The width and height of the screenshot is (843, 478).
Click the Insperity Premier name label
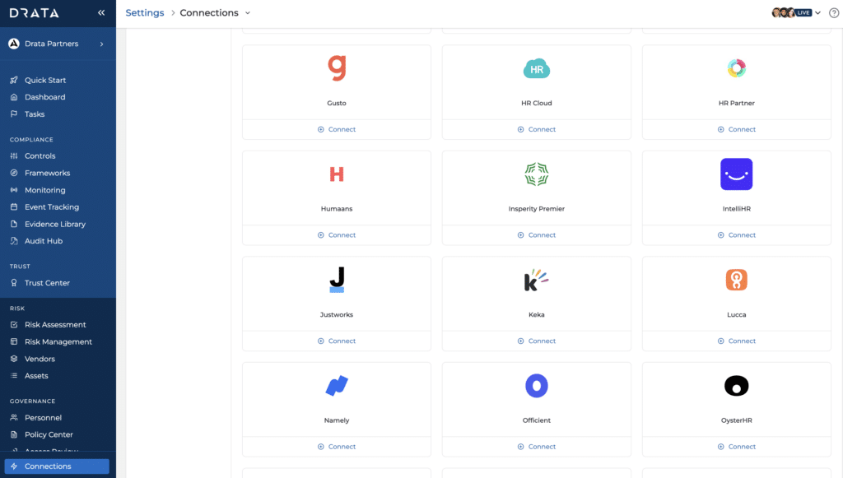click(x=537, y=209)
